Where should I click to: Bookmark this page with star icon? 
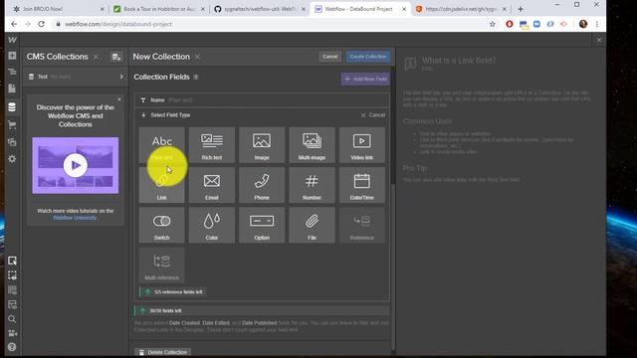click(x=493, y=24)
